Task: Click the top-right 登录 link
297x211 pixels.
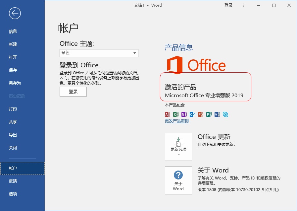Action: point(228,5)
